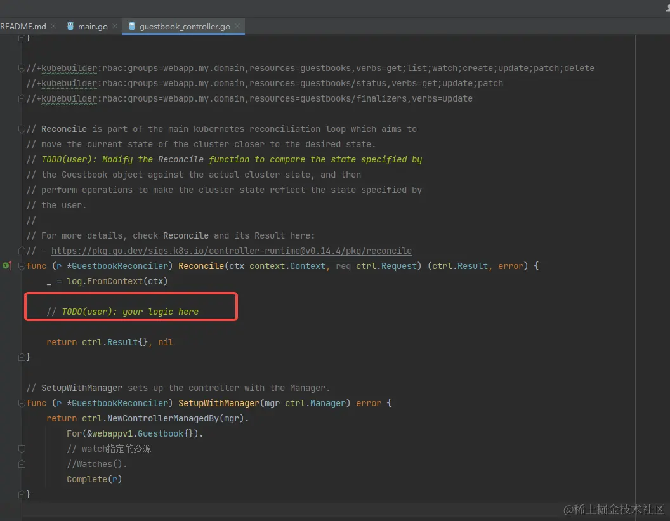
Task: Click the Reconcile method name in signature
Action: pyautogui.click(x=201, y=267)
